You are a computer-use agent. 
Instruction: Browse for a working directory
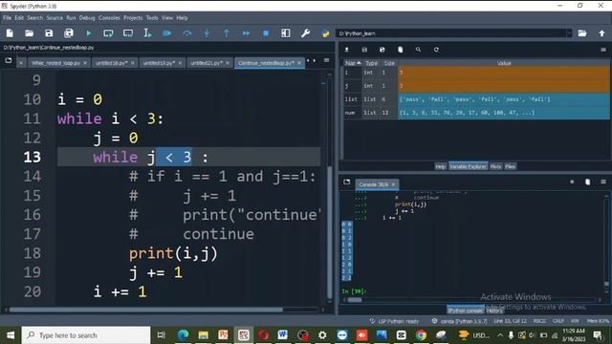(582, 33)
